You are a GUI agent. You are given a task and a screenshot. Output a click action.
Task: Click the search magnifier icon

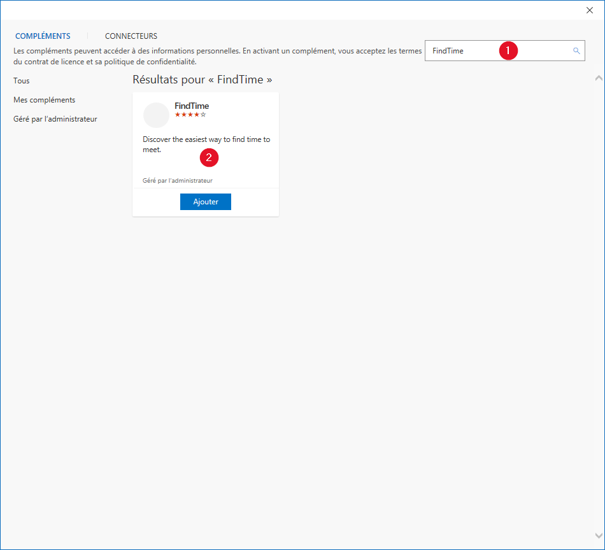point(576,51)
